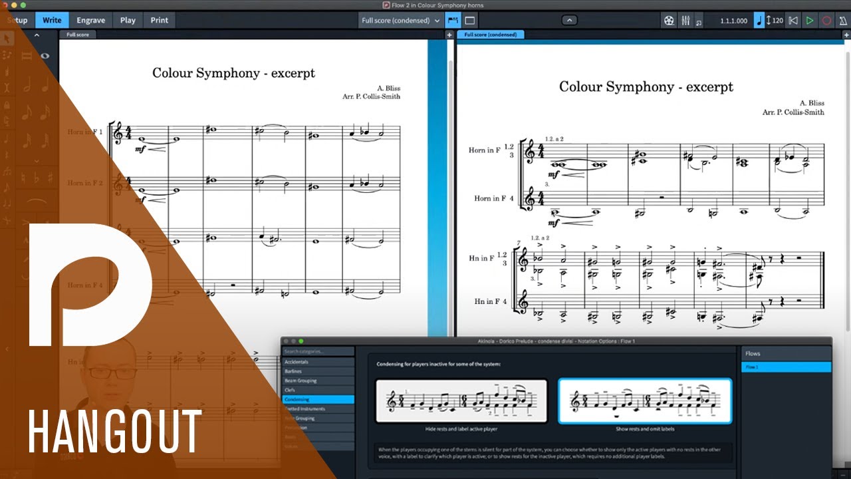851x479 pixels.
Task: Switch to Engrave mode
Action: pos(90,20)
